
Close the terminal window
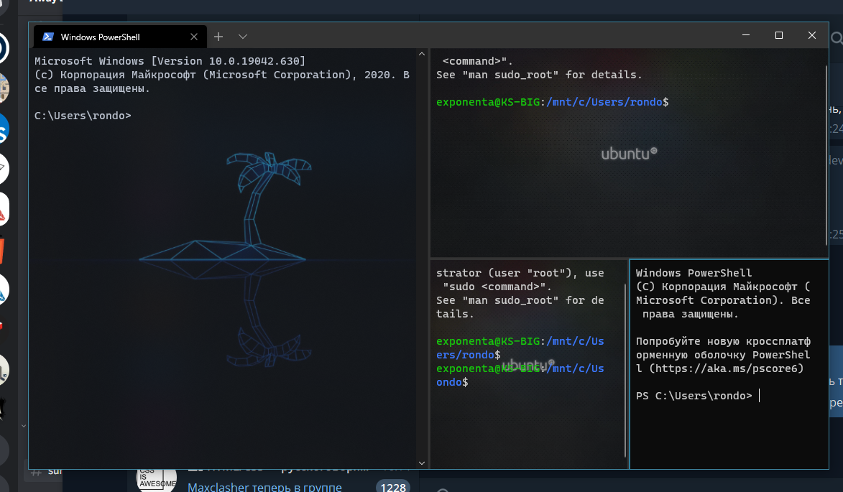click(x=812, y=35)
